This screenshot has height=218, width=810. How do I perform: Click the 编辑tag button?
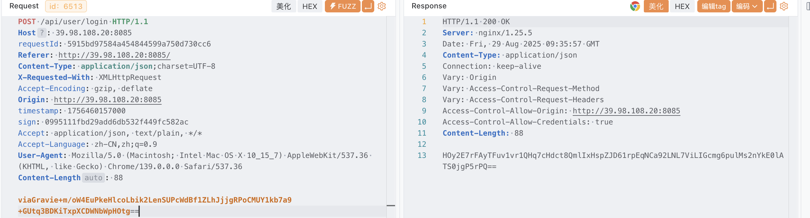click(x=713, y=6)
